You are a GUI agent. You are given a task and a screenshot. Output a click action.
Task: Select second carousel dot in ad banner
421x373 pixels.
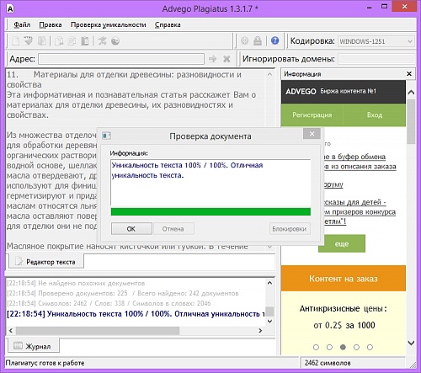coord(329,348)
